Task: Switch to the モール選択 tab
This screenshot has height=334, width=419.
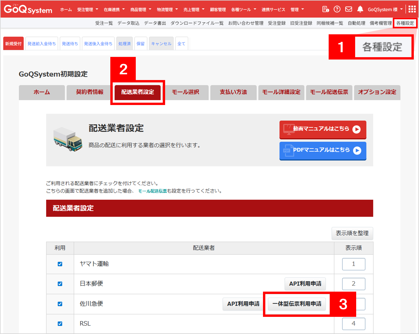Action: [x=185, y=92]
